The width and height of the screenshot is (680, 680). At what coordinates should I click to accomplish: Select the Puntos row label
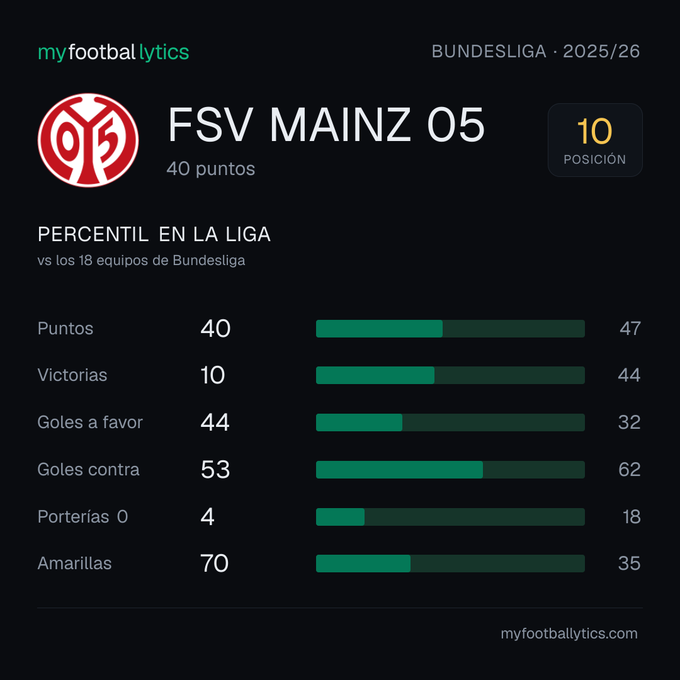[65, 329]
